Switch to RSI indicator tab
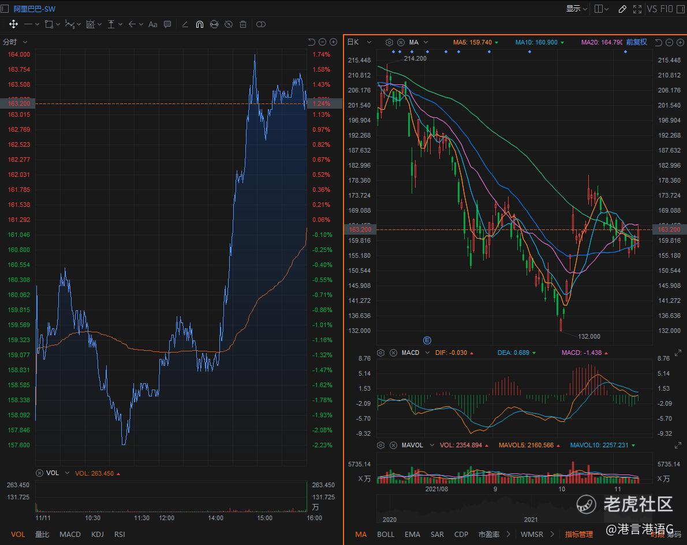Image resolution: width=687 pixels, height=545 pixels. (120, 535)
